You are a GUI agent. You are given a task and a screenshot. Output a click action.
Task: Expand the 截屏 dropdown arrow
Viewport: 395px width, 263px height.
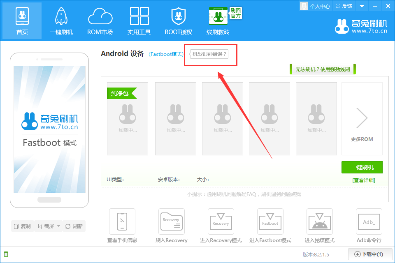[x=58, y=226]
